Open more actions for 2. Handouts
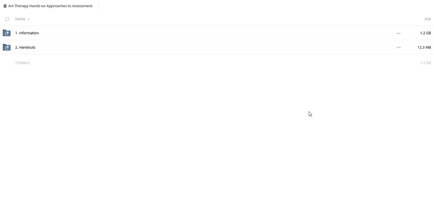 (398, 48)
